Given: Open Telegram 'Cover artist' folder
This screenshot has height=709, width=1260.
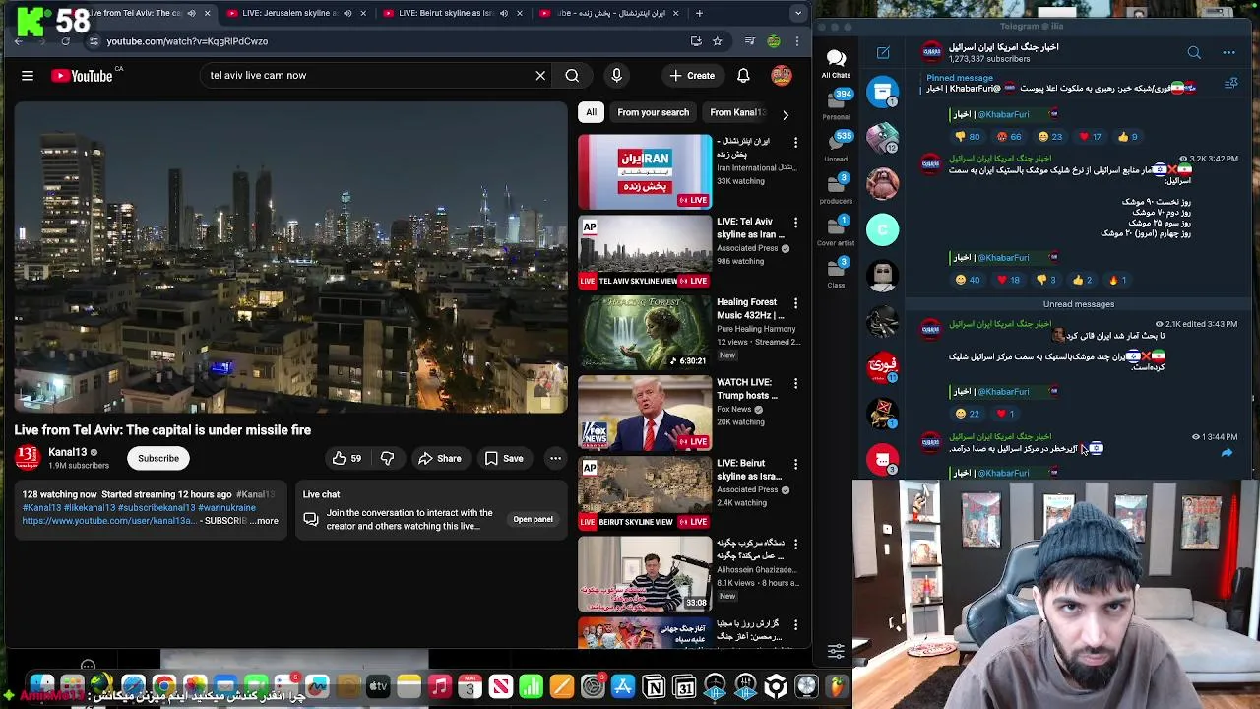Looking at the screenshot, I should 837,231.
